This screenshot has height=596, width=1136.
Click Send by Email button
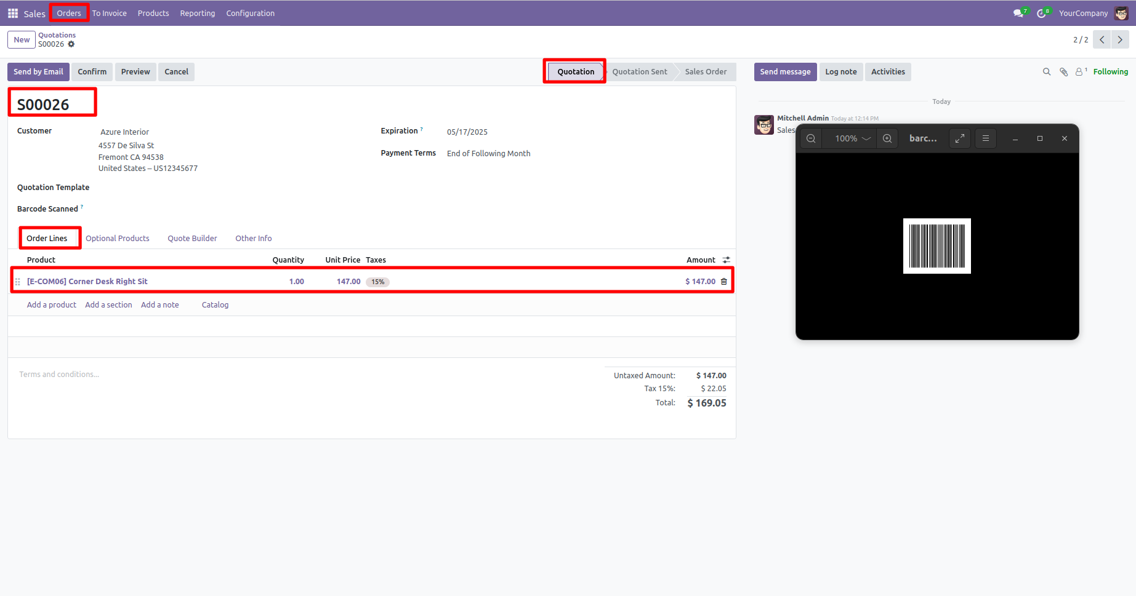click(x=38, y=72)
